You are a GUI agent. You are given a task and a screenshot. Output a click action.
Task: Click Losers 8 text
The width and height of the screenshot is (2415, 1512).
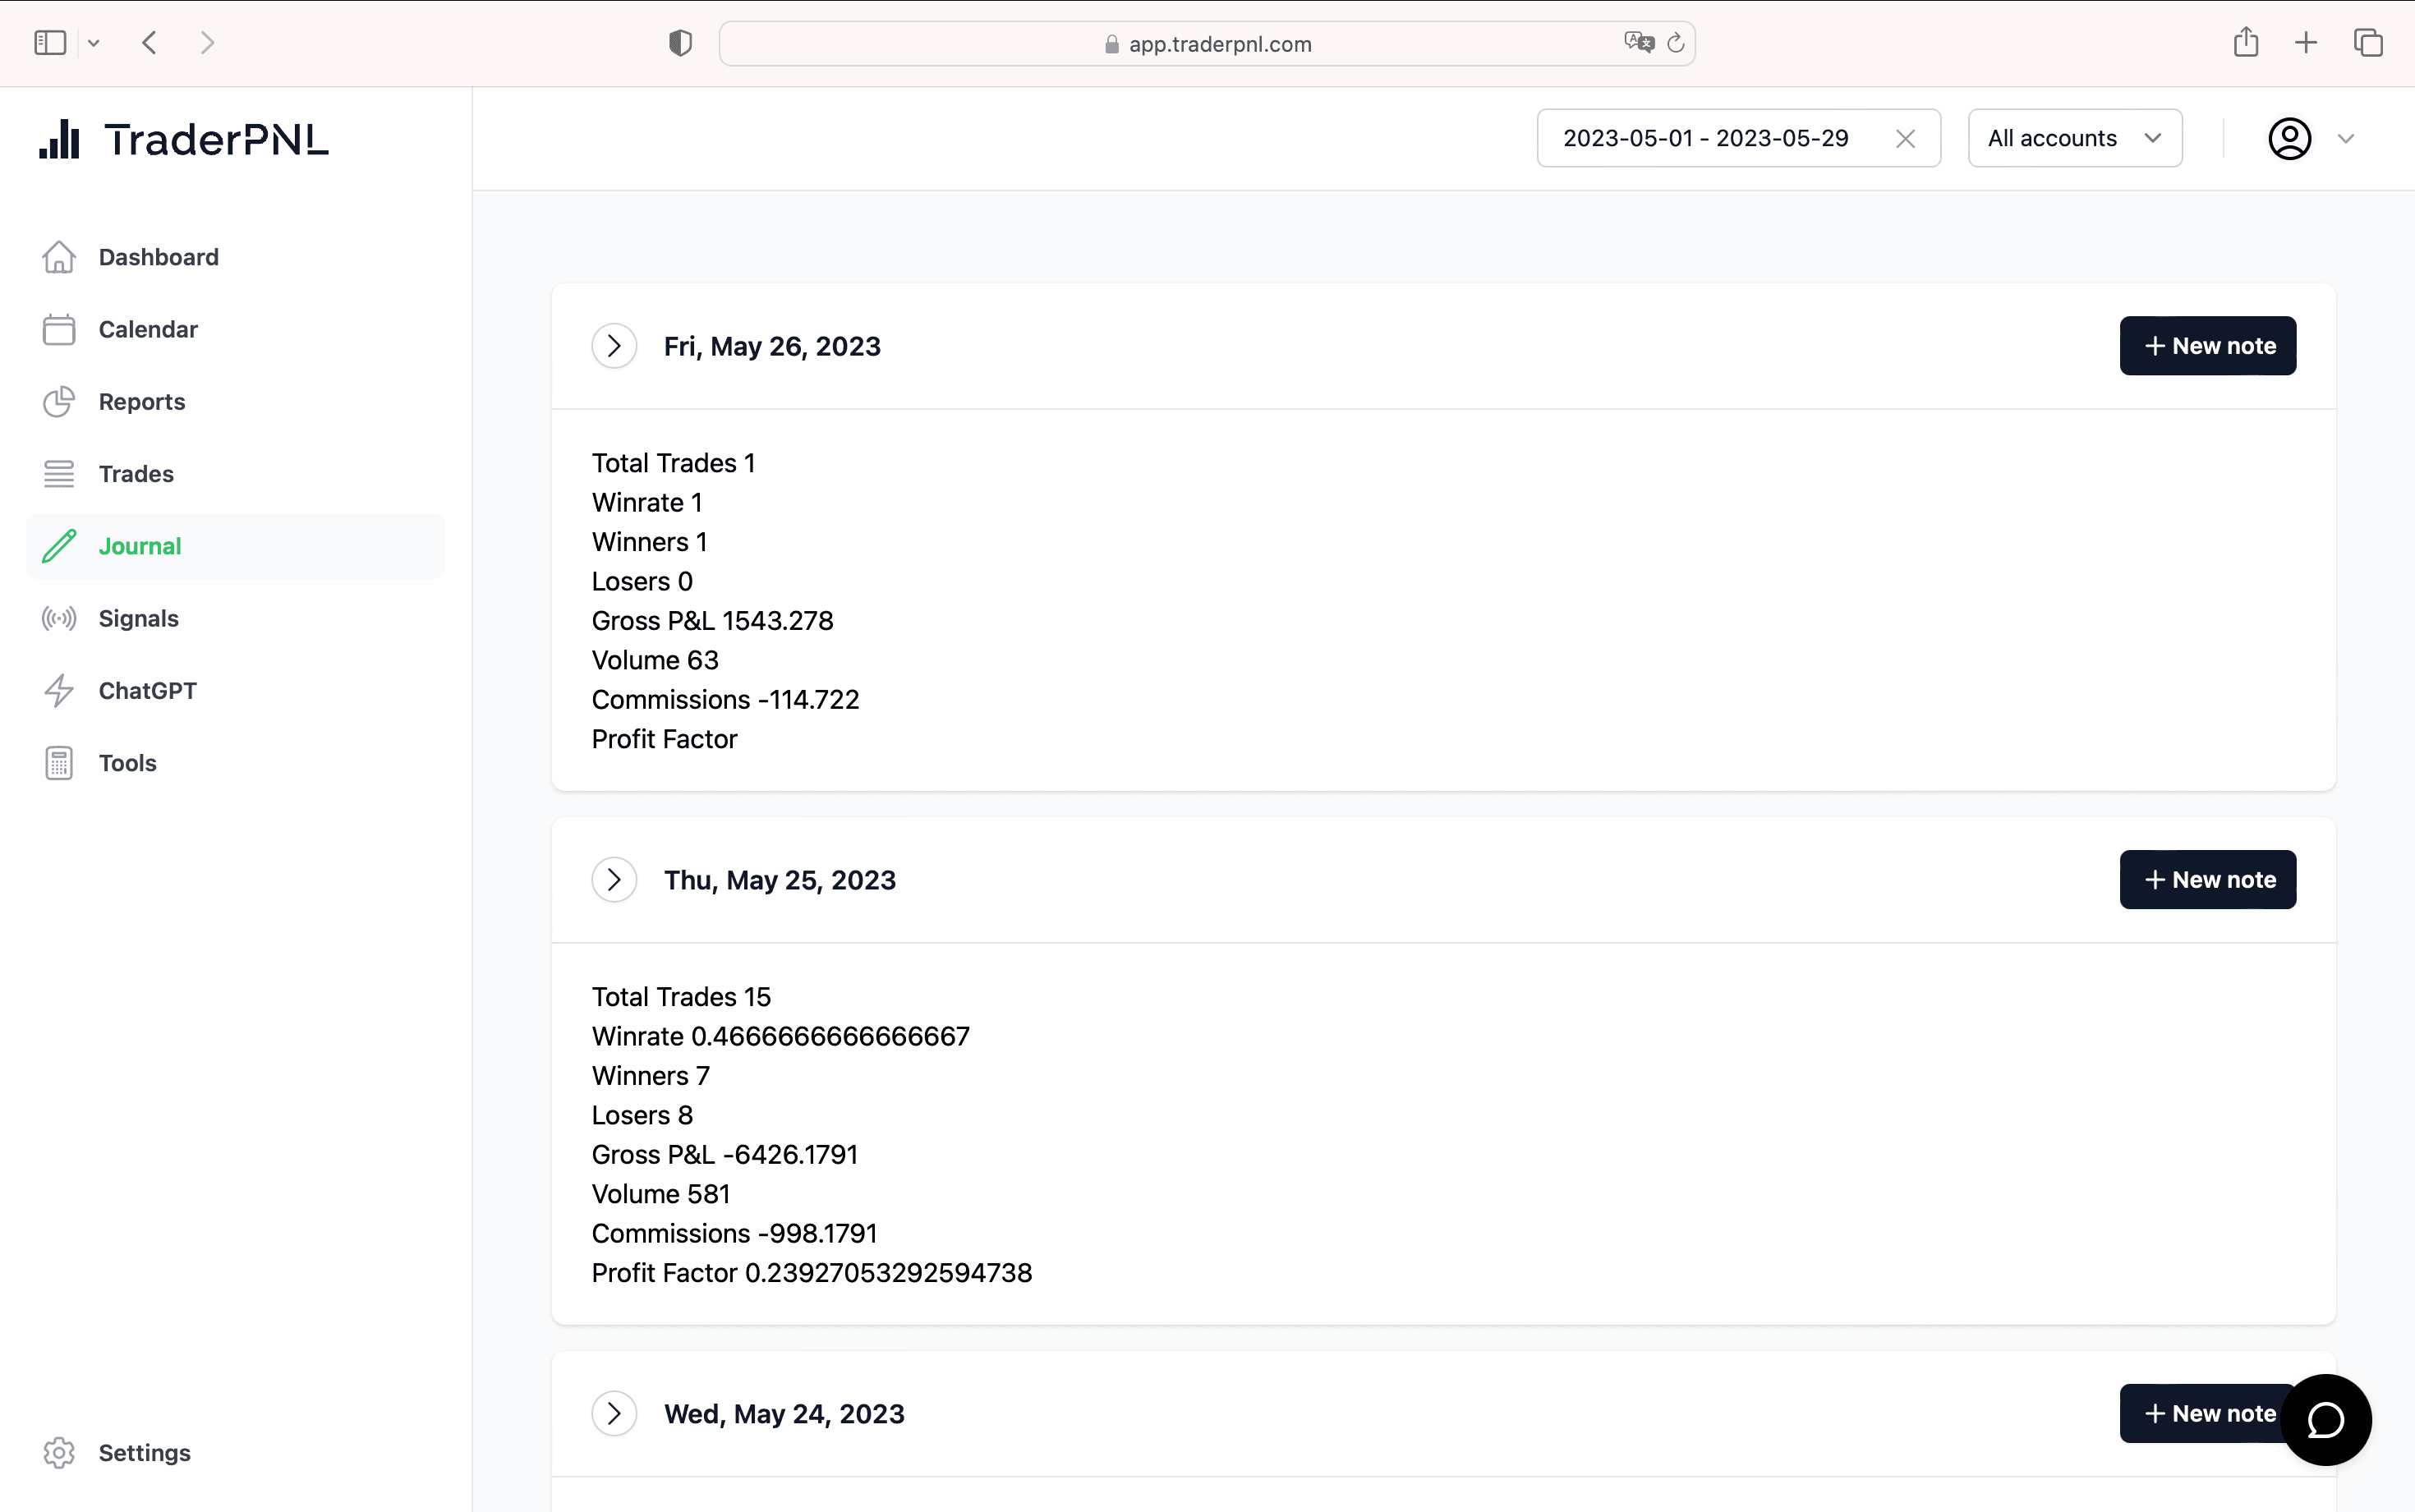[642, 1115]
